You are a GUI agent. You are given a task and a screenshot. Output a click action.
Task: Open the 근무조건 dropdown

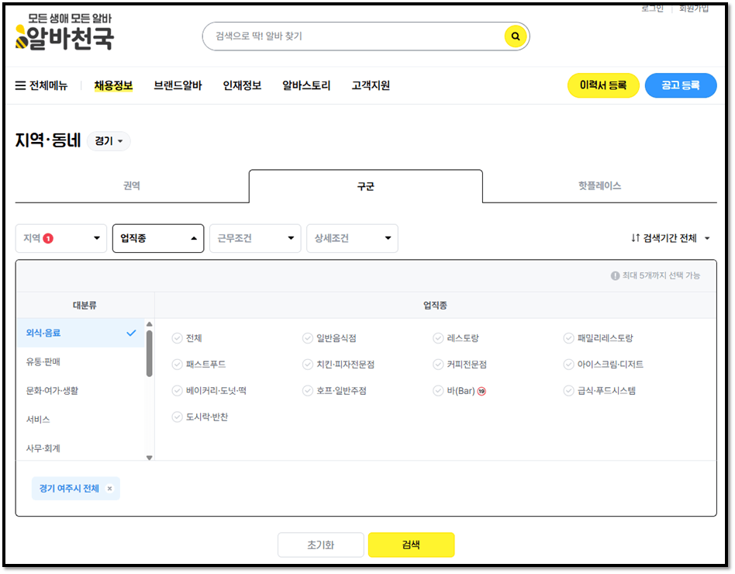tap(255, 238)
